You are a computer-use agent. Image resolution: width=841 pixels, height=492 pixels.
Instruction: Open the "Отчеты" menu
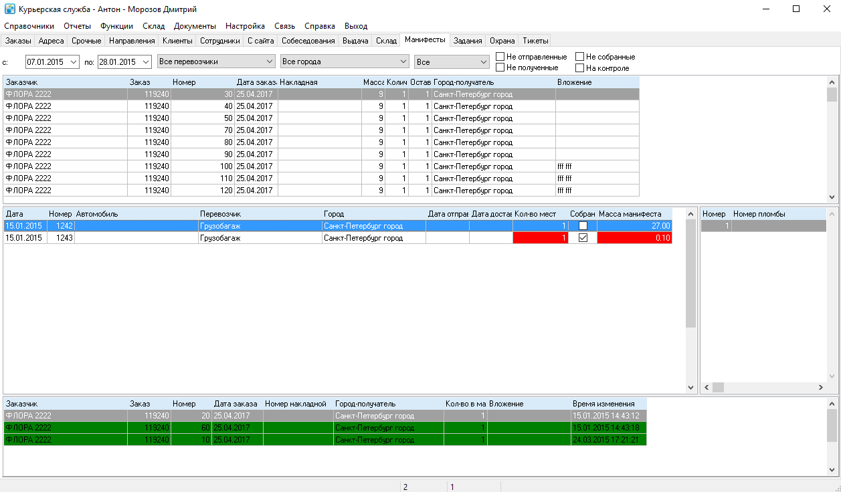click(x=77, y=26)
